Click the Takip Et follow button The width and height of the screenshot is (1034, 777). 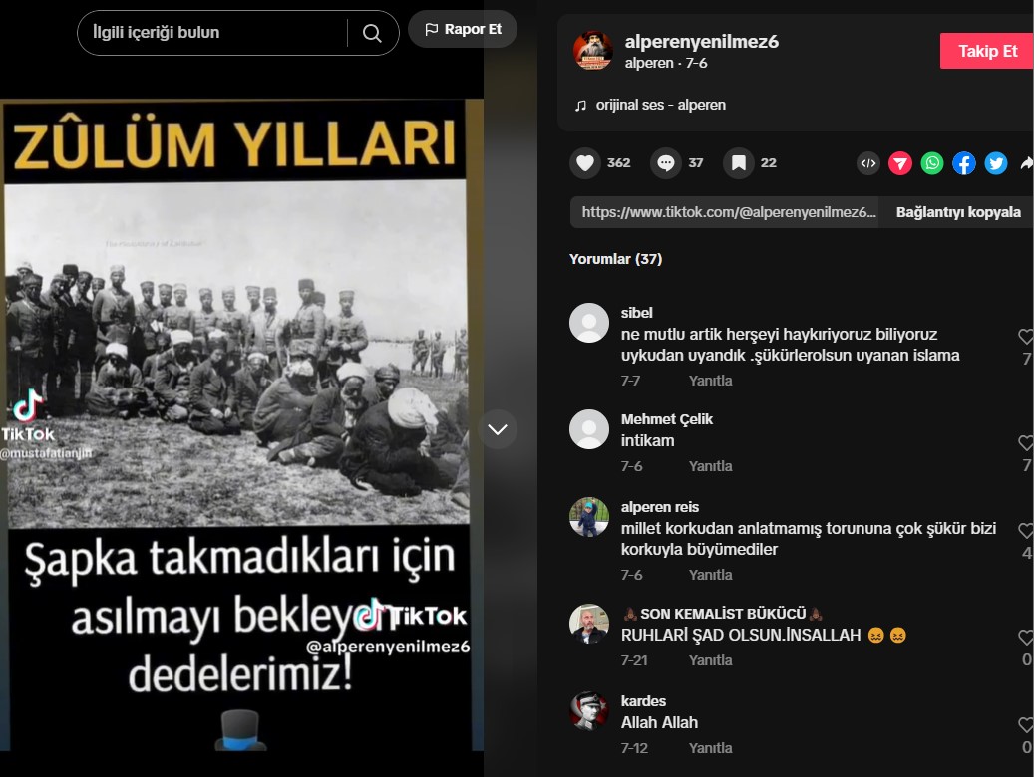(986, 51)
